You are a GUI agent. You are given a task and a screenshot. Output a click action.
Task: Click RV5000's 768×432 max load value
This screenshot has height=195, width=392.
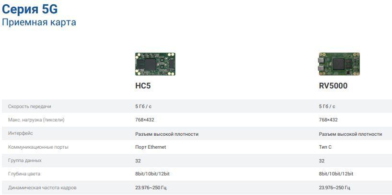[x=328, y=120]
